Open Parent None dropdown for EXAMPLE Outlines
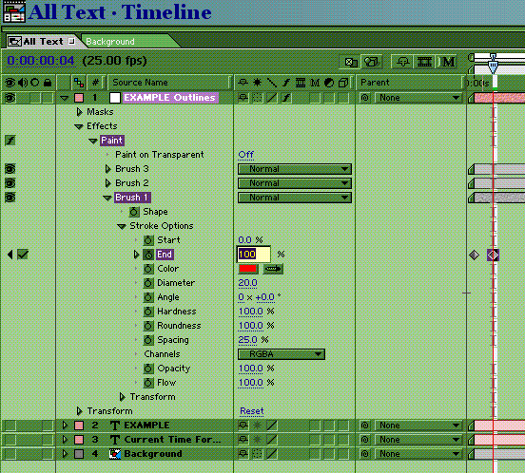525x473 pixels. click(x=418, y=98)
